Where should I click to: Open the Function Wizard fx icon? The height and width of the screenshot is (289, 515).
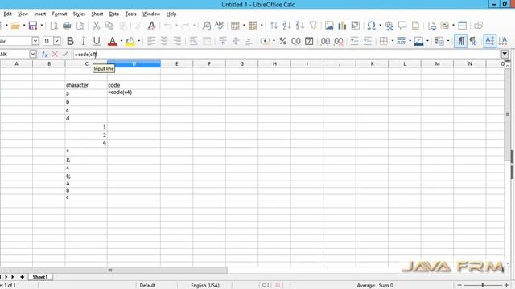point(45,54)
